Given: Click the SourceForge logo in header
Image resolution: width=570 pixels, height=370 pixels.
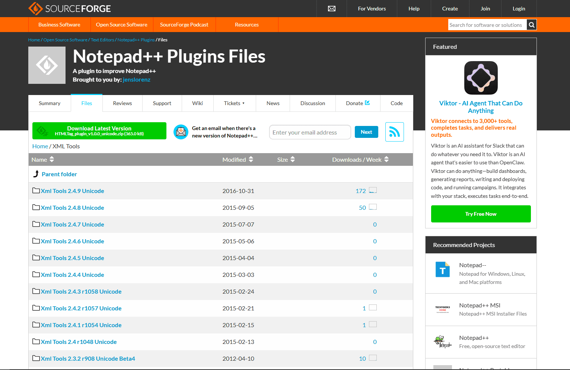Looking at the screenshot, I should 69,9.
